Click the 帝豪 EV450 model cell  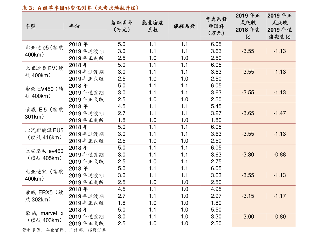(44, 93)
